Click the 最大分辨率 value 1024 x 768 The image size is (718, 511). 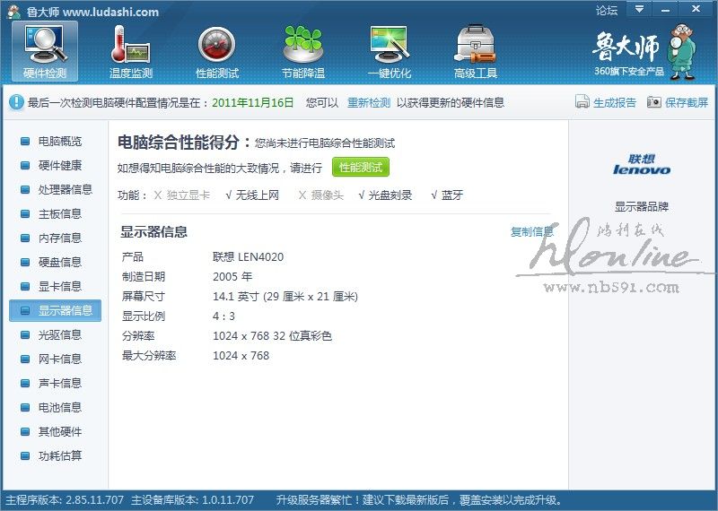[241, 355]
